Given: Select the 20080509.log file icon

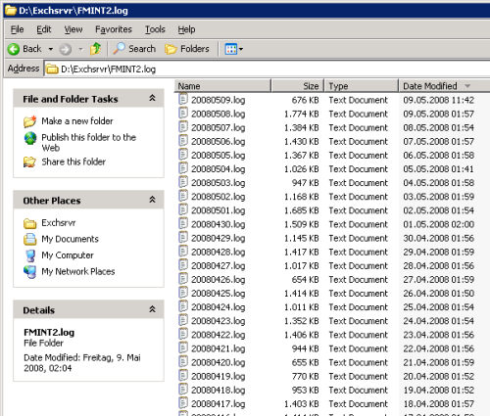Looking at the screenshot, I should click(183, 99).
